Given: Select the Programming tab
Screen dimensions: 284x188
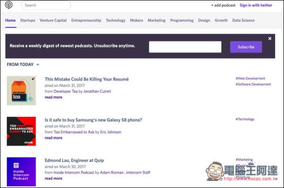Looking at the screenshot, I should pos(182,20).
